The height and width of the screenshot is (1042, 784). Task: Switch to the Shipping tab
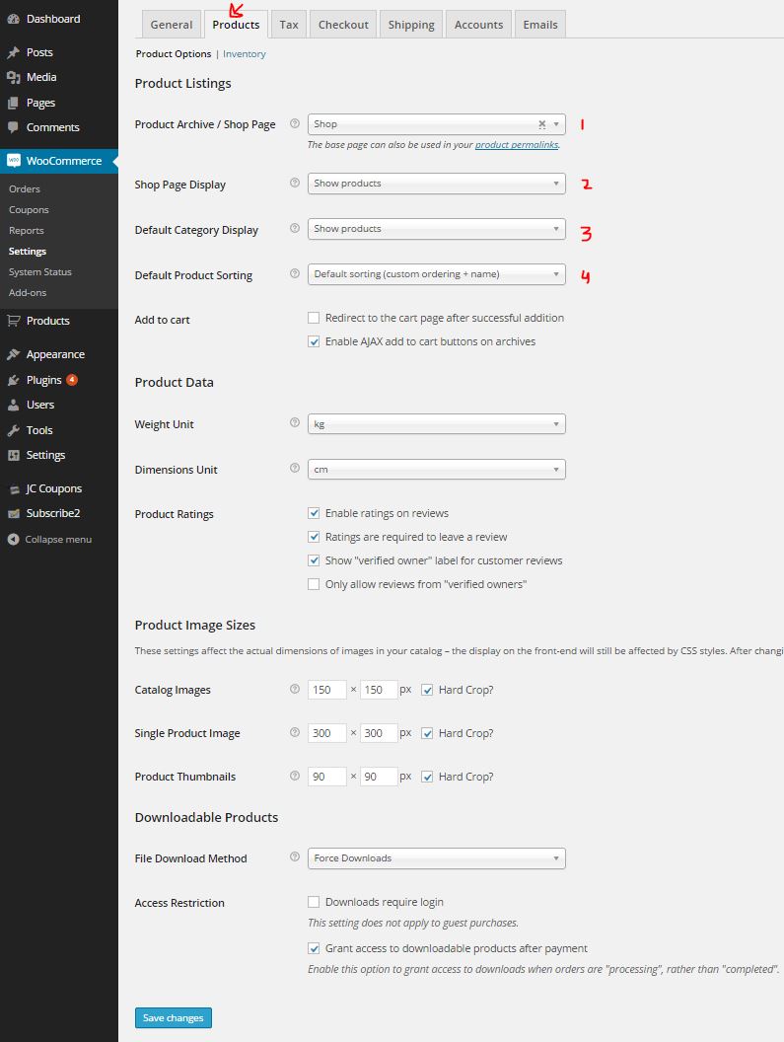[x=408, y=25]
